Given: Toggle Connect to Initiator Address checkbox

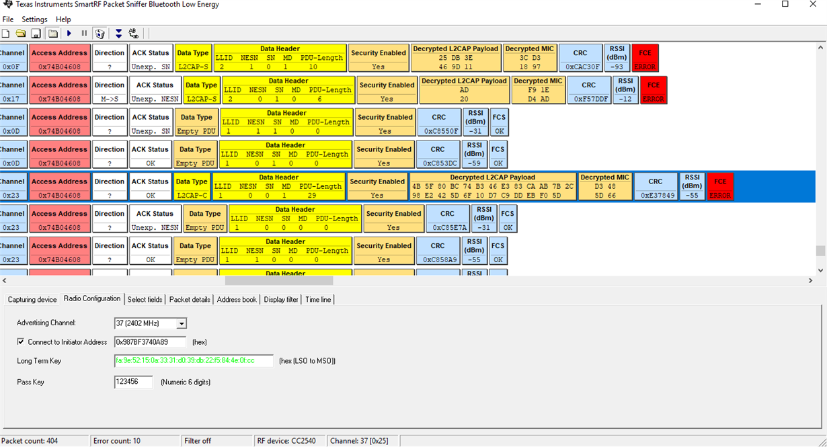Looking at the screenshot, I should (21, 341).
